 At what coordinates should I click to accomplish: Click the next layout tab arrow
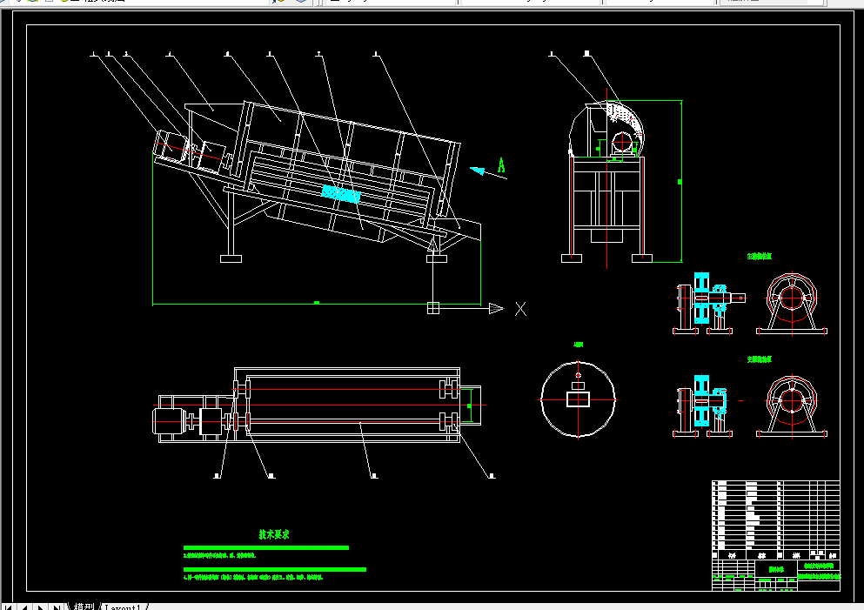(40, 607)
